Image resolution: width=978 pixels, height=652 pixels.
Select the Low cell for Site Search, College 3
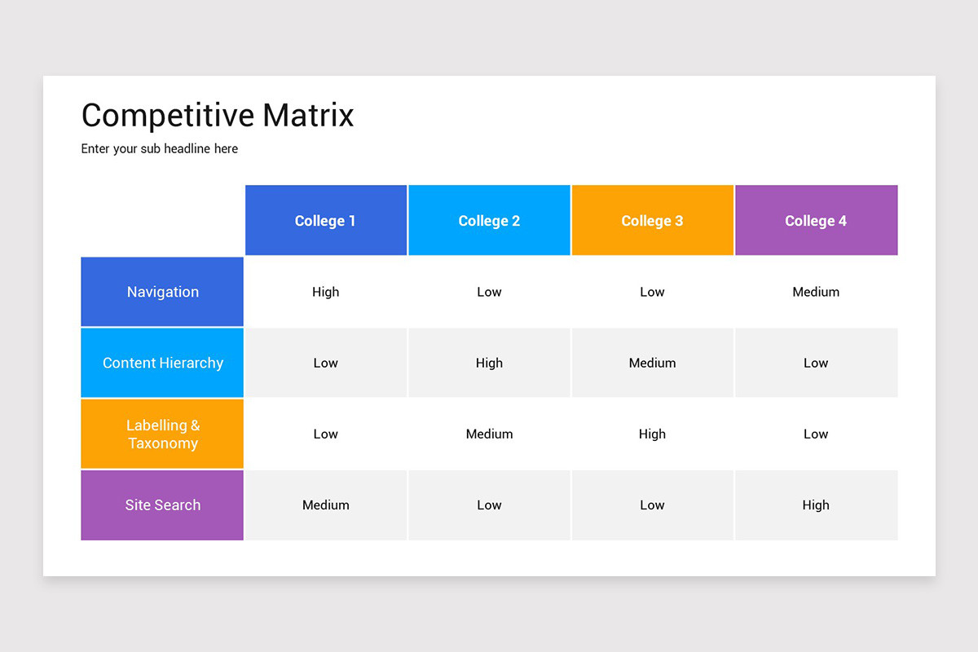coord(652,505)
